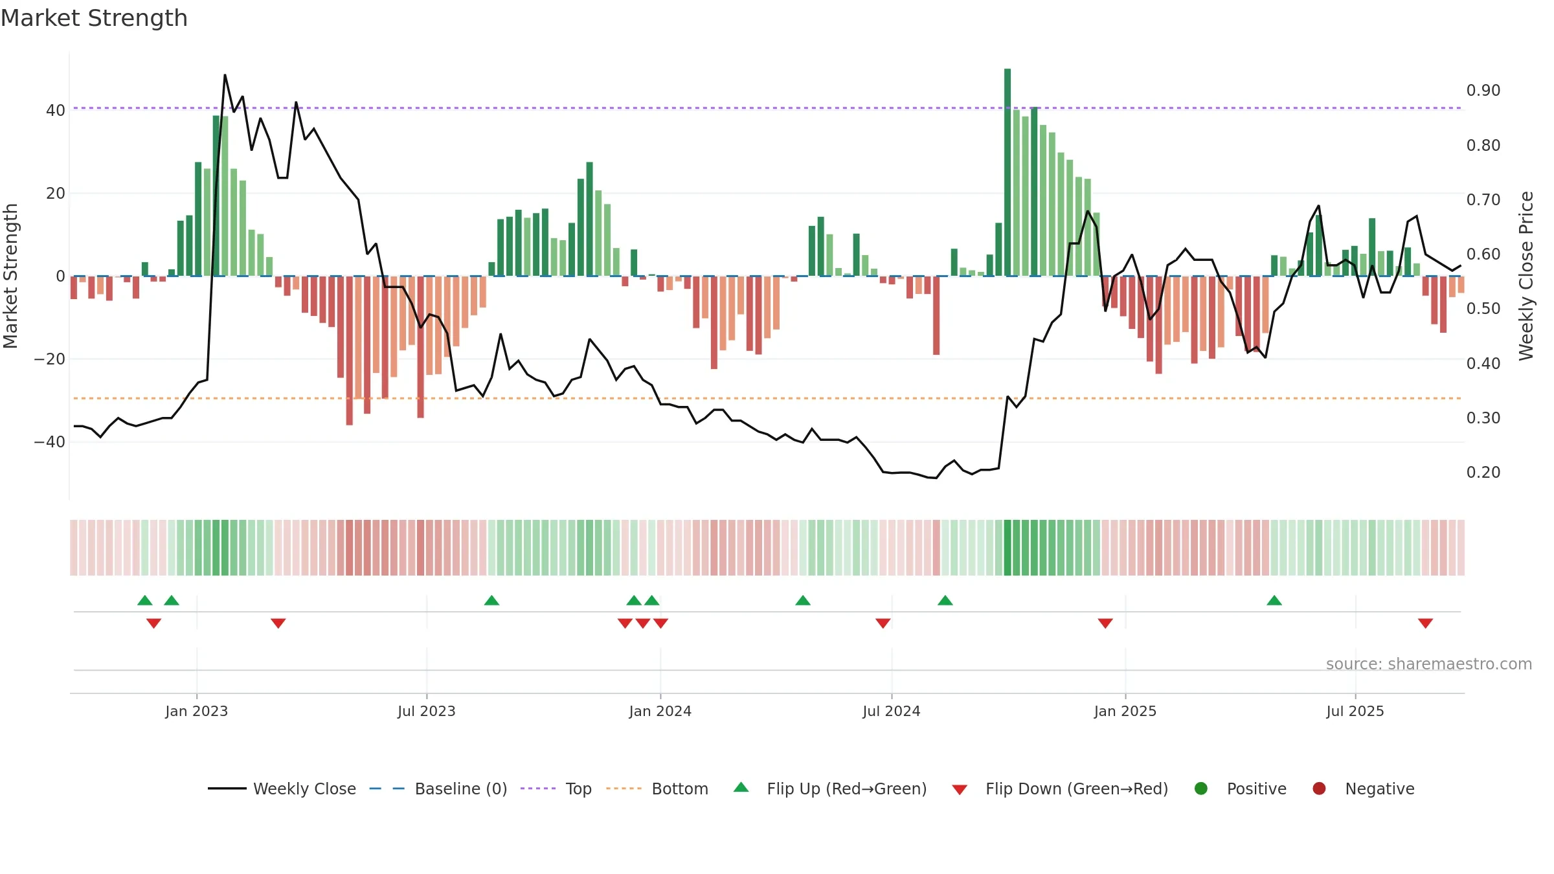Toggle the Negative legend entry
Viewport: 1554px width, 874px height.
(x=1363, y=789)
